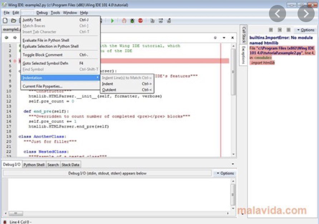
Task: Click the Debug I/O horizontal scrollbar thumb
Action: tap(16, 213)
